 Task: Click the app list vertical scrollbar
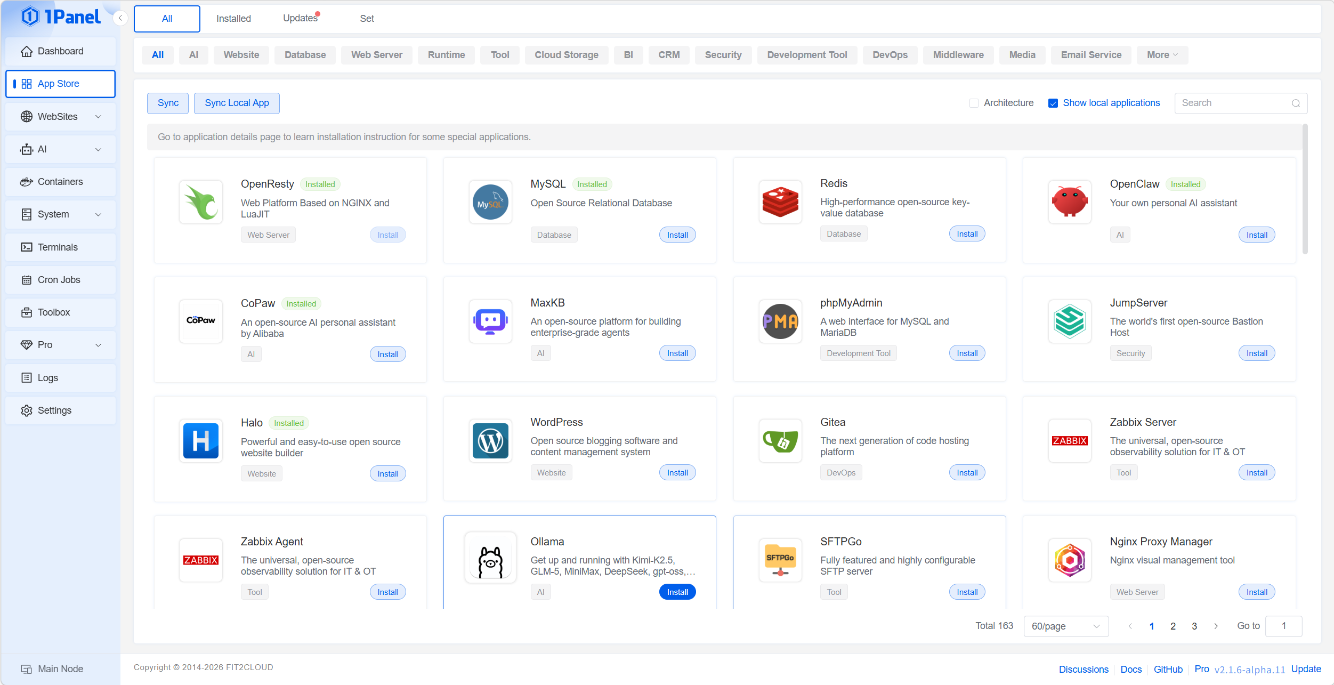(x=1305, y=189)
